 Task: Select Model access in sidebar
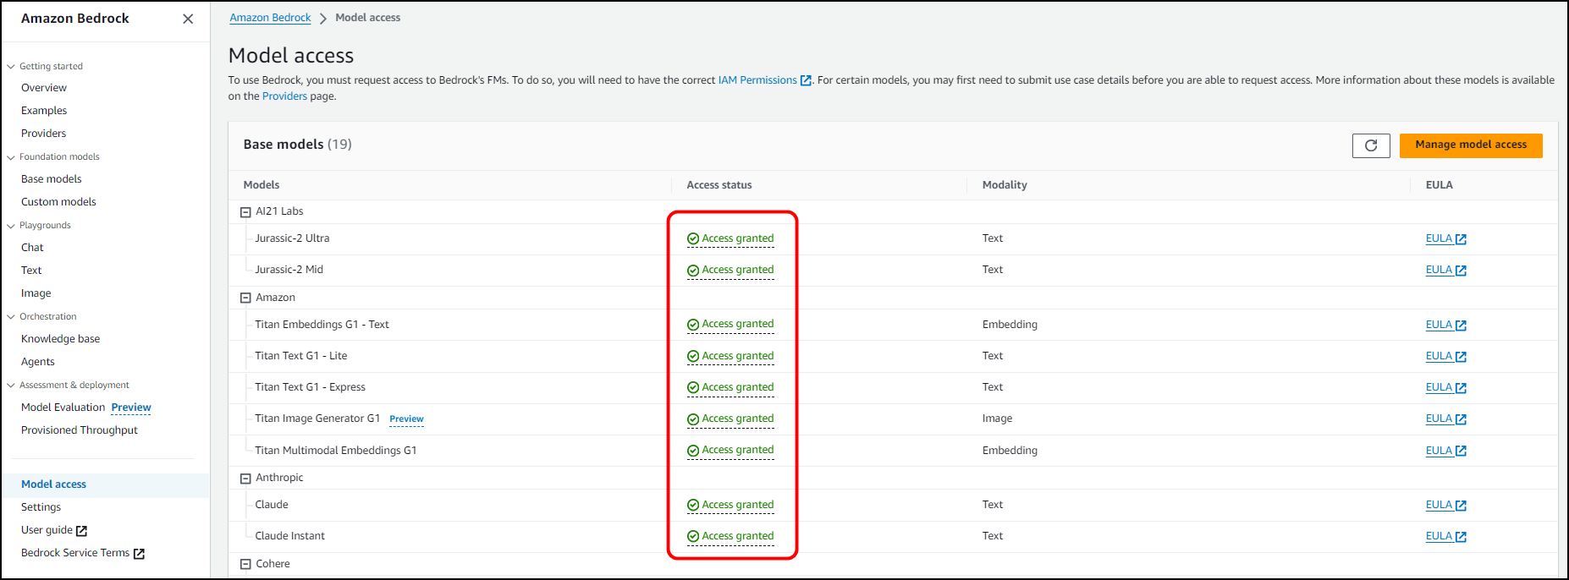53,484
